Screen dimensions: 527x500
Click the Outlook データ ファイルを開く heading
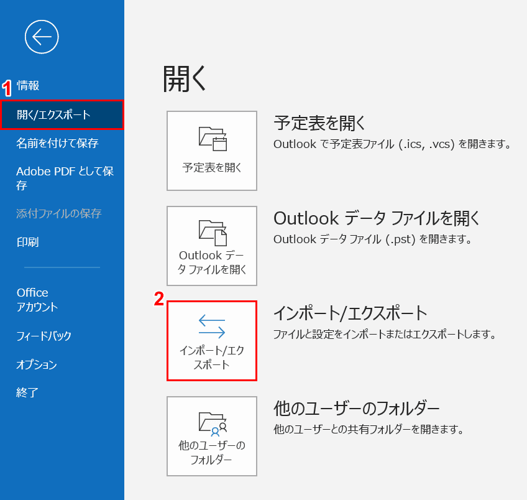pyautogui.click(x=377, y=218)
